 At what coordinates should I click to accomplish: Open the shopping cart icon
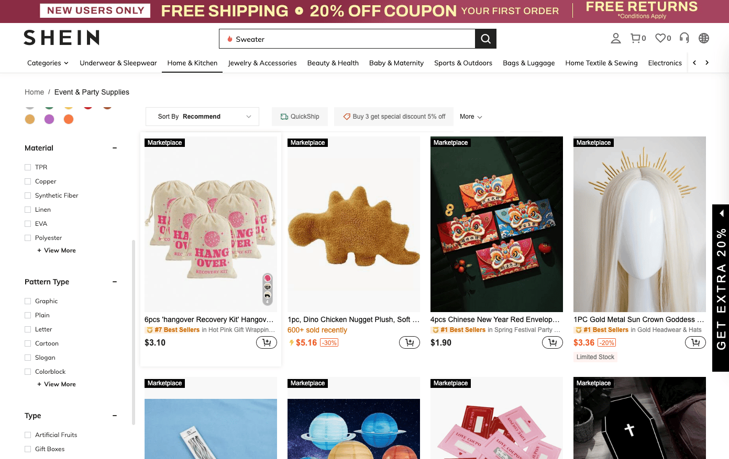(636, 38)
